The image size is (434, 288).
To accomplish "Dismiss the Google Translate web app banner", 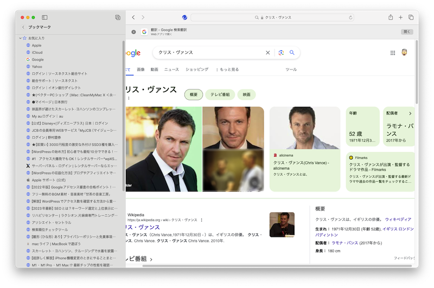I will click(133, 32).
